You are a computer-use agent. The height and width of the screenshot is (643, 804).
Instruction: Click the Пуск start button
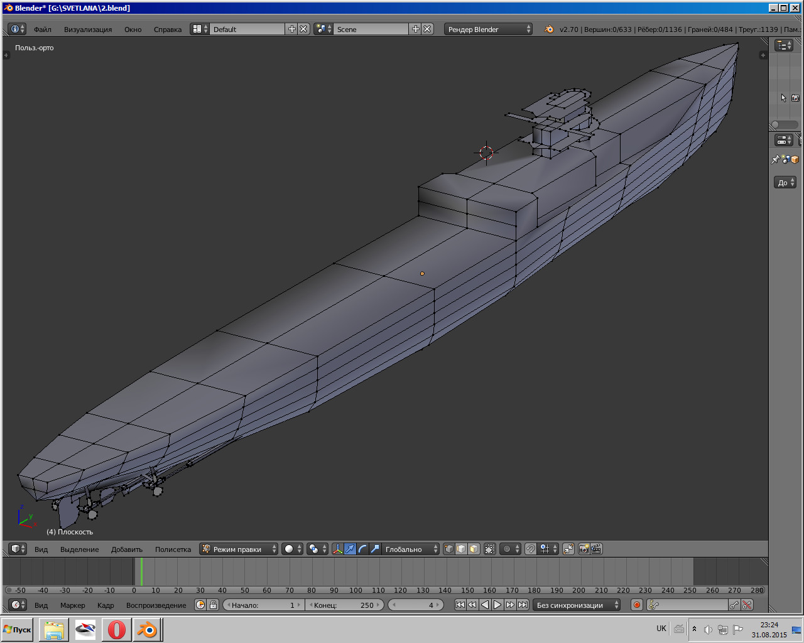[x=18, y=629]
